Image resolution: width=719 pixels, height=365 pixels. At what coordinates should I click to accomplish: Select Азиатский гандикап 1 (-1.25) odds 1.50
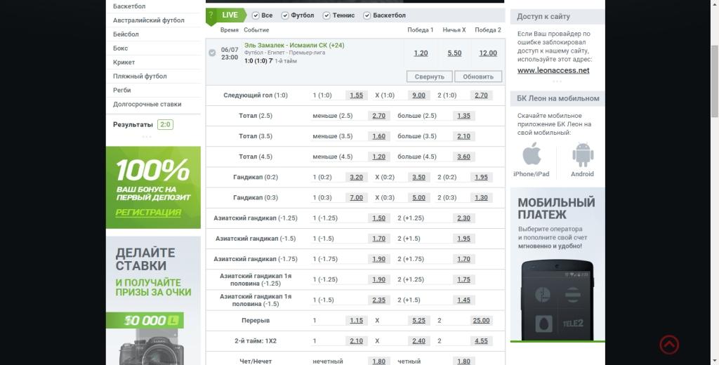click(x=378, y=218)
